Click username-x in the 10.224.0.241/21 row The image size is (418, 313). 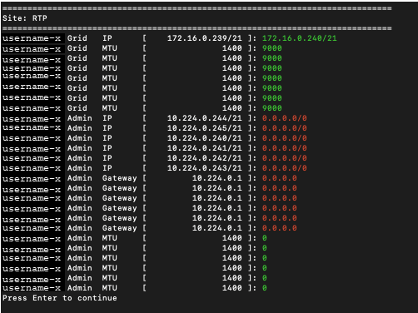[x=32, y=149]
